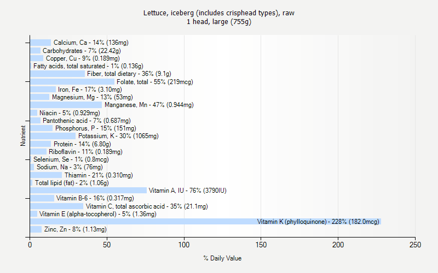
Task: Click the Magnesium, Mg - 13% label
Action: 93,97
